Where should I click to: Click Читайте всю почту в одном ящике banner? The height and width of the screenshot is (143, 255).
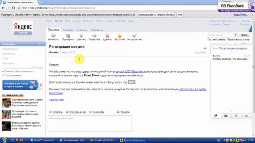click(22, 85)
